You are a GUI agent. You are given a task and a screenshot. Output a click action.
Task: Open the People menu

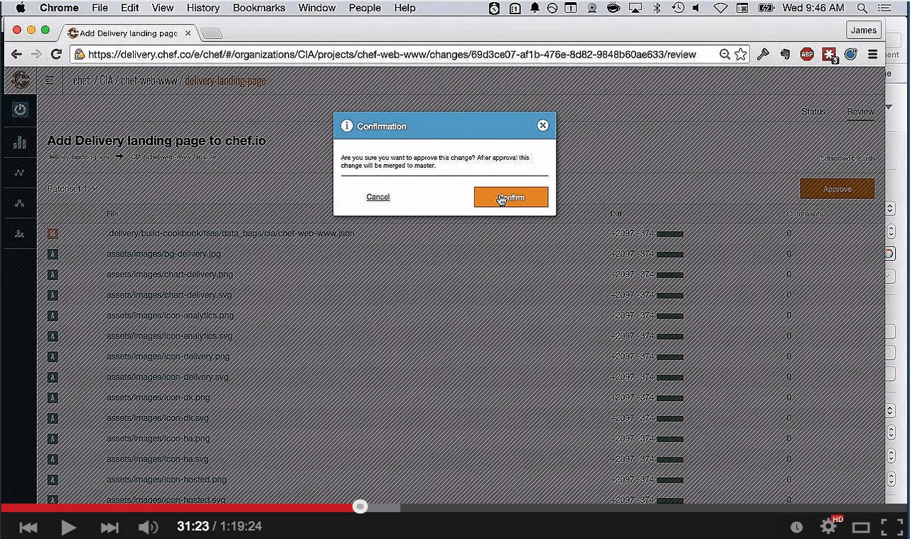click(x=365, y=8)
